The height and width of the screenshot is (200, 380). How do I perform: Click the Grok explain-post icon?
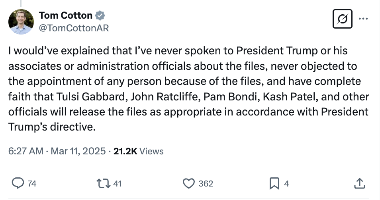(x=343, y=19)
